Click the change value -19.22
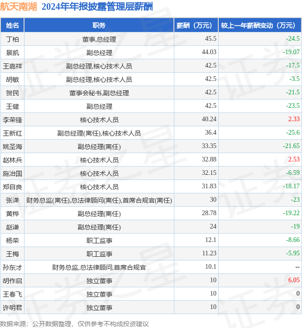 click(291, 213)
